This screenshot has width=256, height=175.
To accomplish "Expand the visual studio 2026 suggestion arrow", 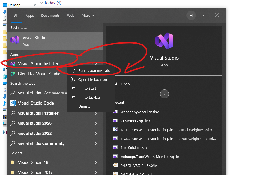I will pos(96,123).
